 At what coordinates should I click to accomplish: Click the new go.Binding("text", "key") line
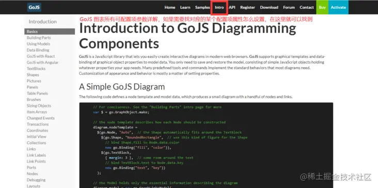click(135, 168)
